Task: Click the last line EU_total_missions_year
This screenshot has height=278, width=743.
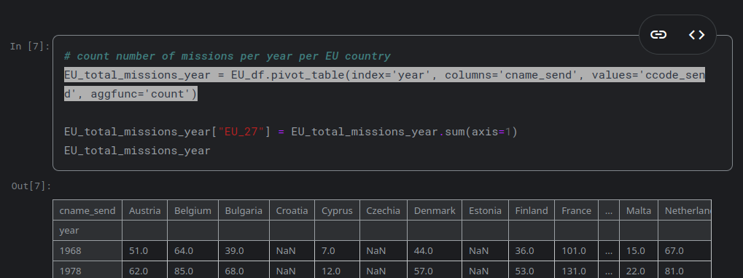Action: (x=137, y=151)
